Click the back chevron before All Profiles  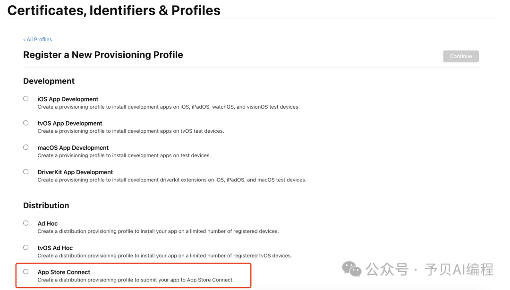click(24, 40)
